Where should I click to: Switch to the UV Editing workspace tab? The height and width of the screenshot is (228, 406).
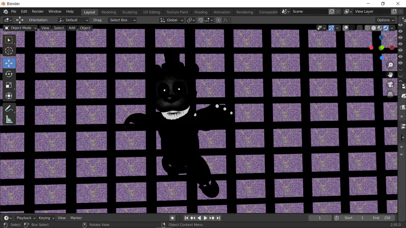point(152,12)
